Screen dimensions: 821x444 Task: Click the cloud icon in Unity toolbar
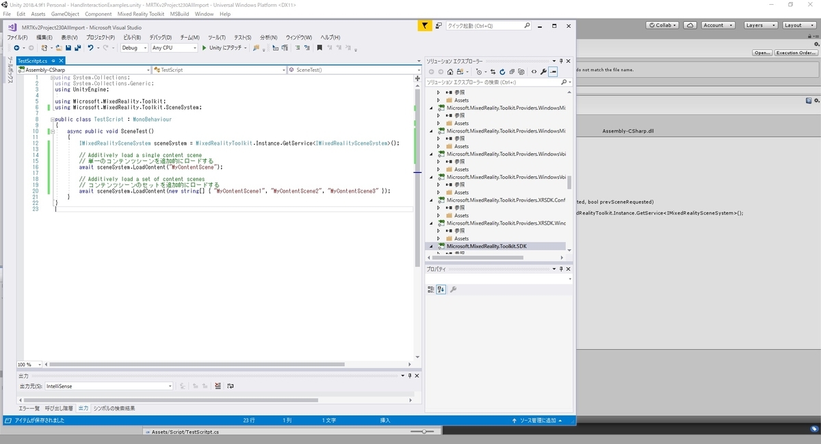coord(690,25)
